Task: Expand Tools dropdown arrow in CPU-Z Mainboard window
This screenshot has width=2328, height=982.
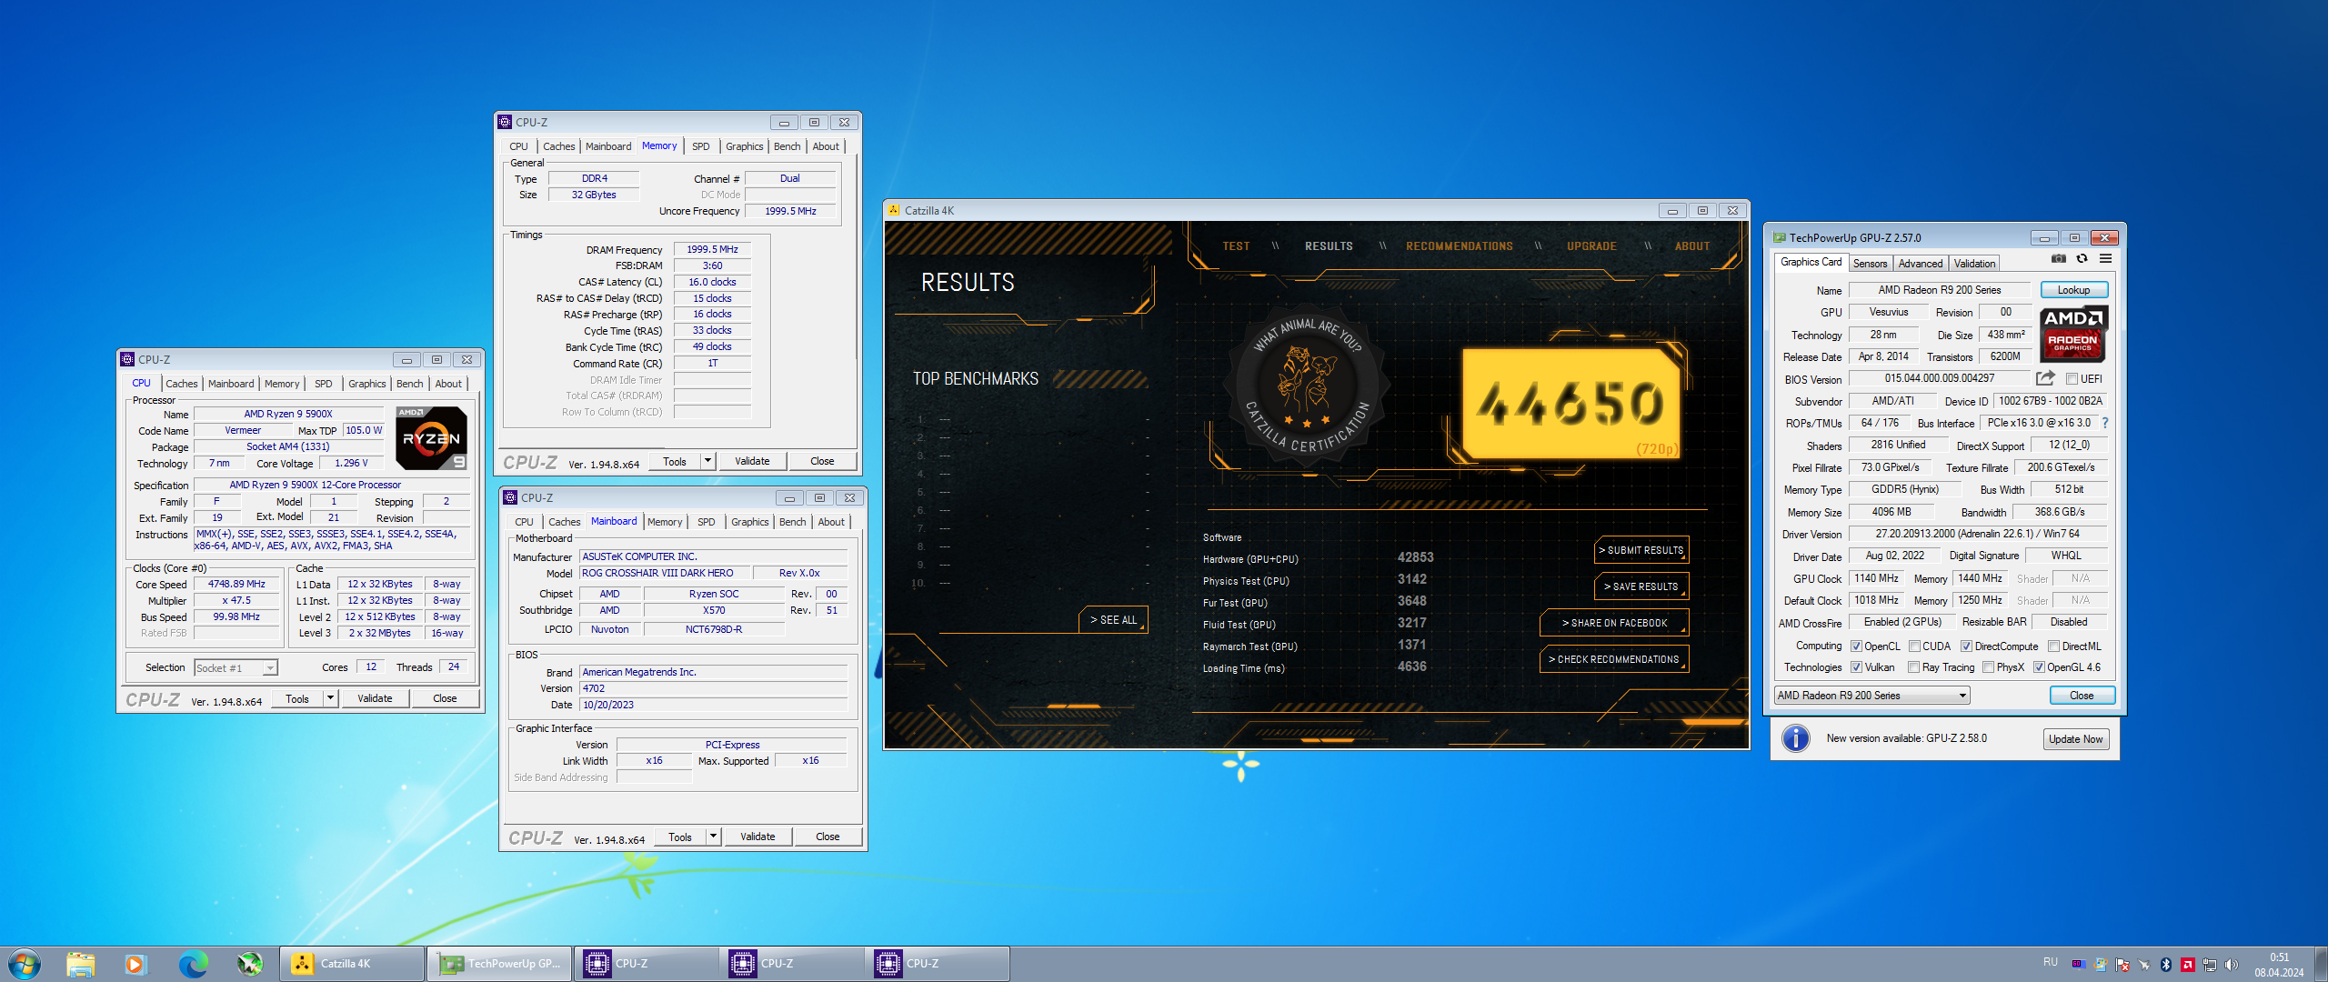Action: pyautogui.click(x=713, y=837)
